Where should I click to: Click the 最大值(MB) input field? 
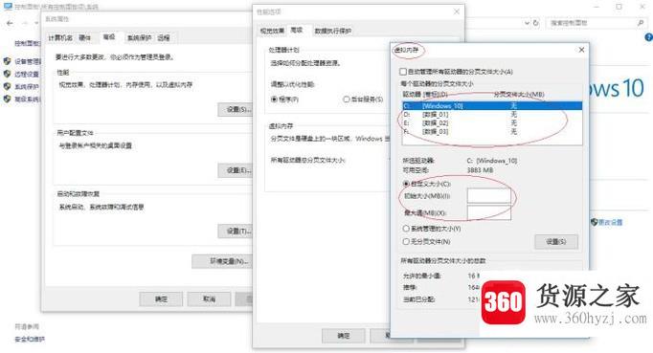click(x=489, y=212)
